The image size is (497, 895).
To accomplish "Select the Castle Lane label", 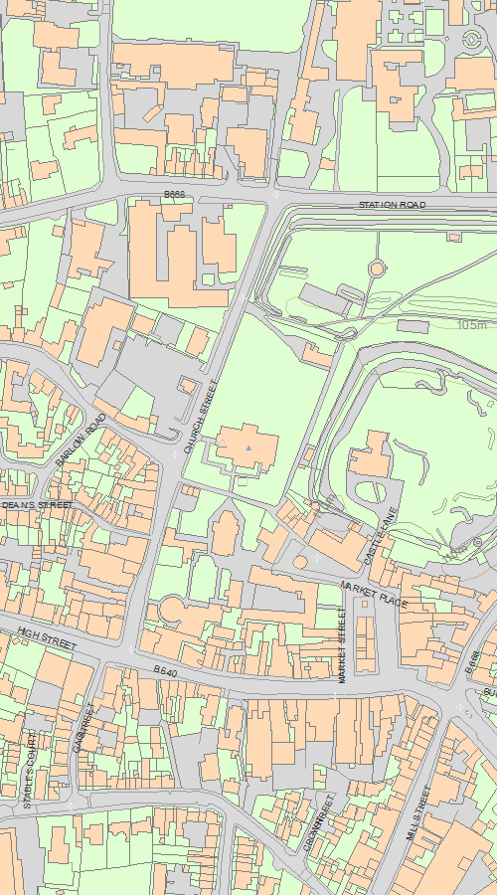I will (381, 535).
